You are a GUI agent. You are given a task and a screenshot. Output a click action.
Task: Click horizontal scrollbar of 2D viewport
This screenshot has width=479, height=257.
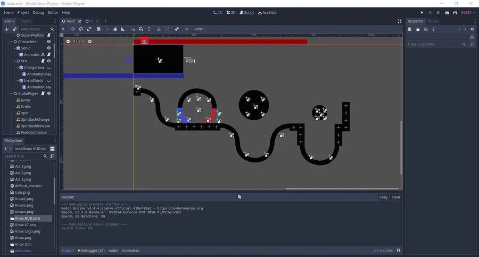tap(342, 188)
